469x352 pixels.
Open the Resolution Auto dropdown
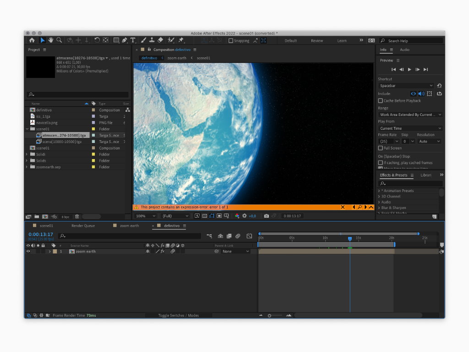click(x=429, y=141)
